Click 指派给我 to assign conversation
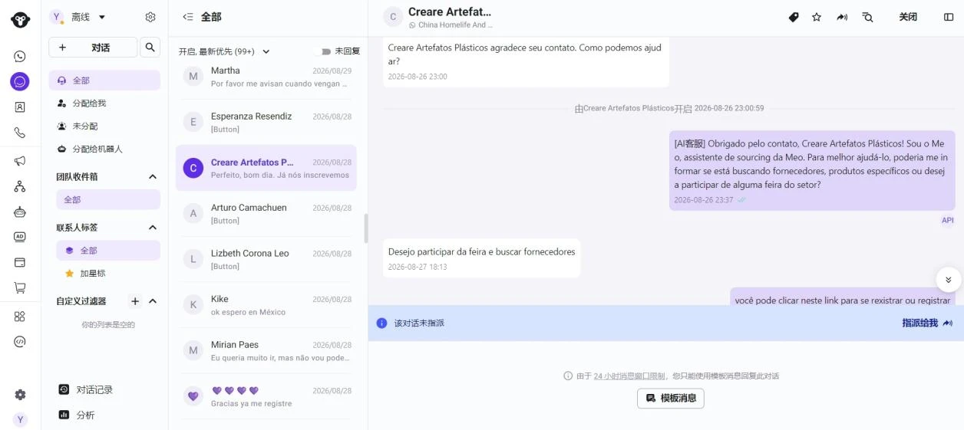Viewport: 964px width, 430px height. click(x=927, y=323)
